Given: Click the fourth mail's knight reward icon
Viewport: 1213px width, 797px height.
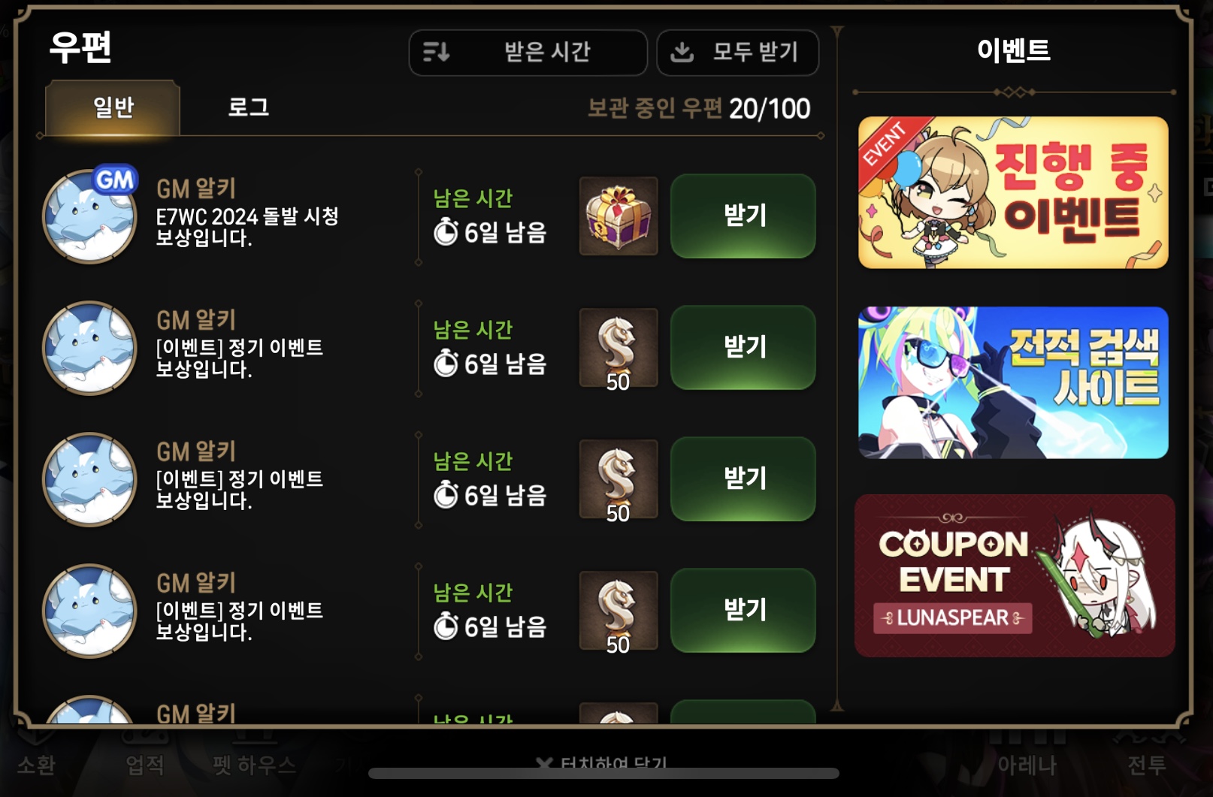Looking at the screenshot, I should pyautogui.click(x=619, y=611).
